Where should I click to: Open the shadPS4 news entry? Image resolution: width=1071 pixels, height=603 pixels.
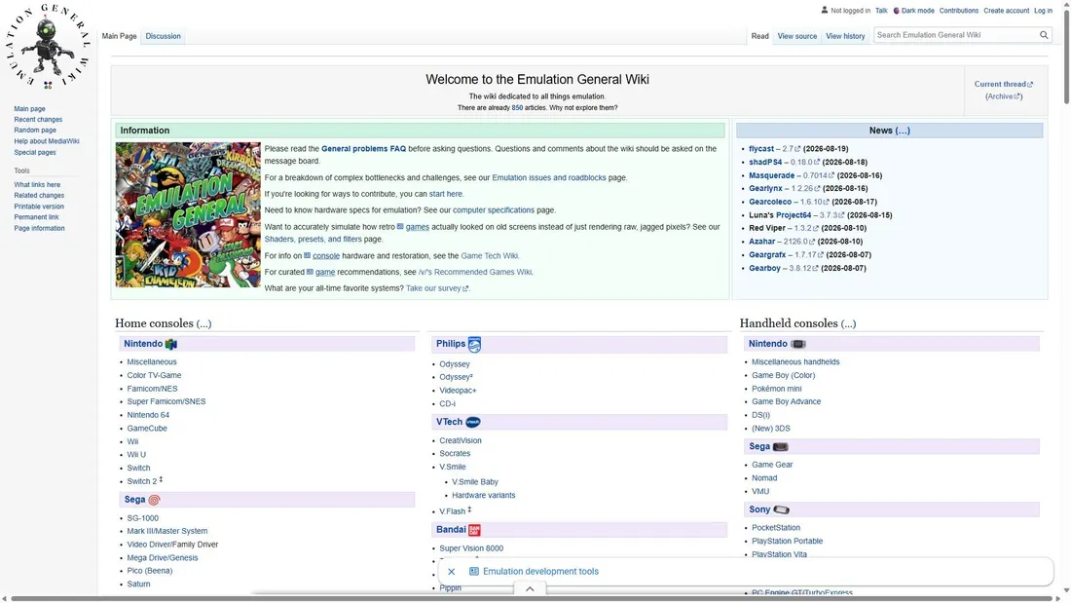tap(765, 163)
